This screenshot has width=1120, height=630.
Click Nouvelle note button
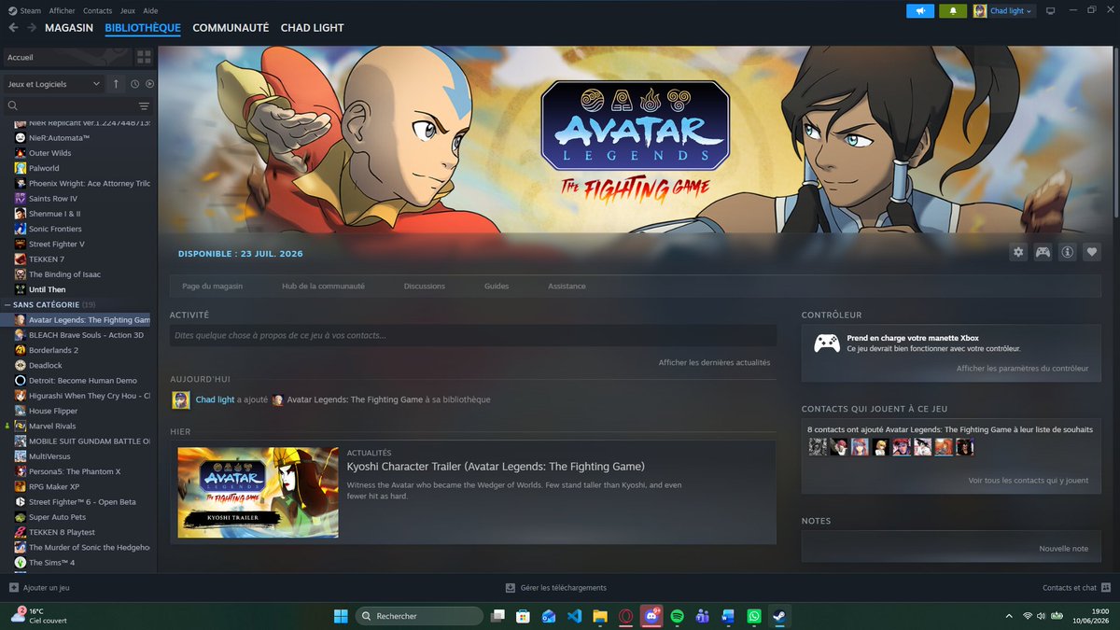click(1063, 548)
